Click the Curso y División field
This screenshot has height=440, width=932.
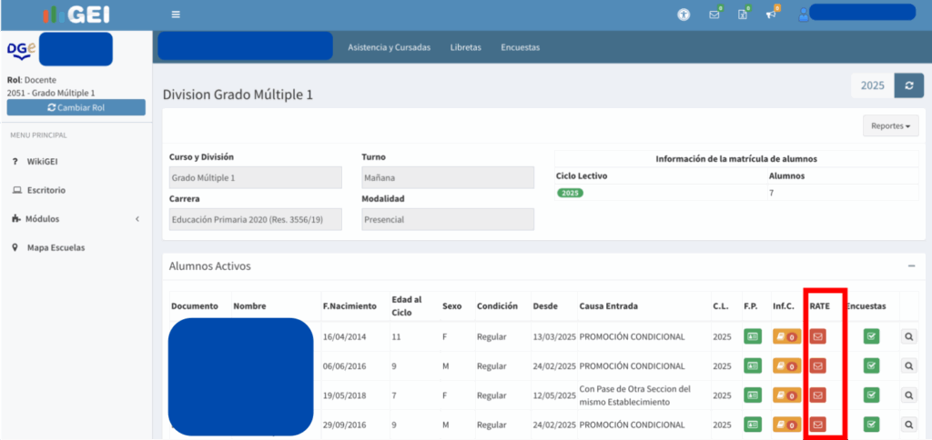256,177
